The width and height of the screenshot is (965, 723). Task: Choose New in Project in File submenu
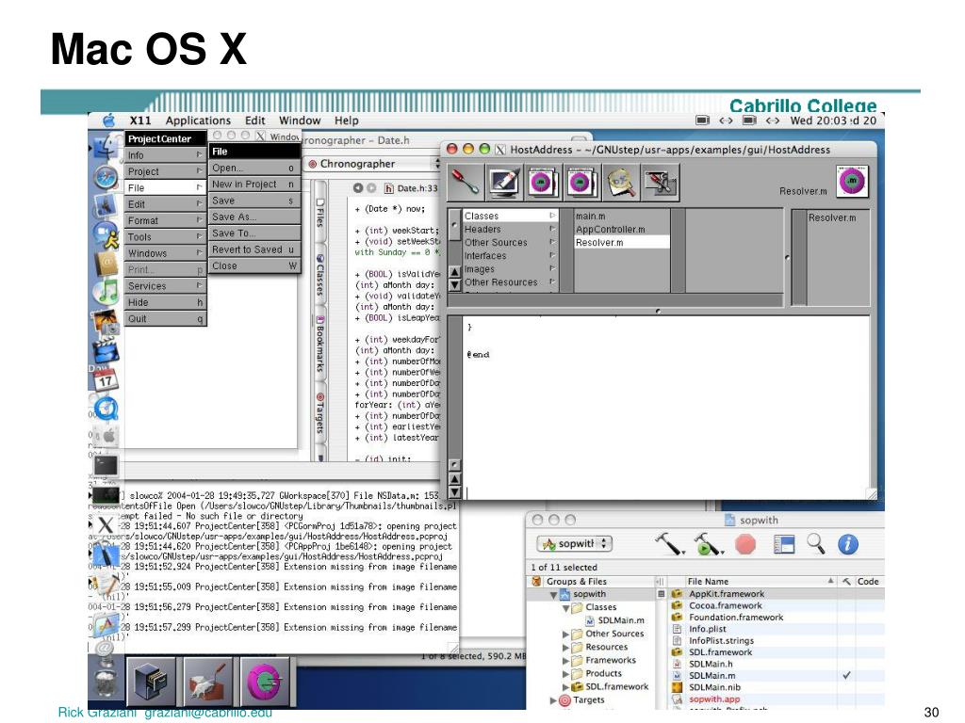tap(254, 184)
